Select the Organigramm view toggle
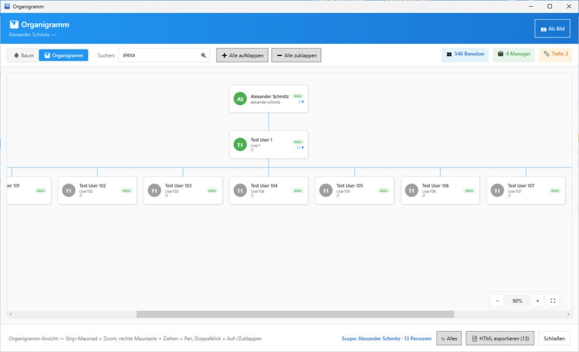The height and width of the screenshot is (352, 579). pos(63,55)
